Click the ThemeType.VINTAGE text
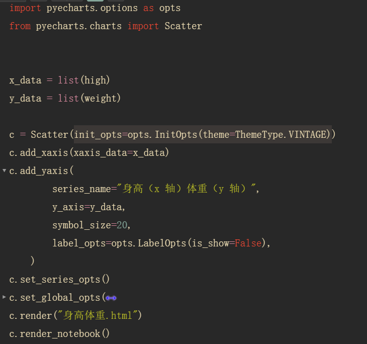Viewport: 367px width, 344px height. (283, 135)
